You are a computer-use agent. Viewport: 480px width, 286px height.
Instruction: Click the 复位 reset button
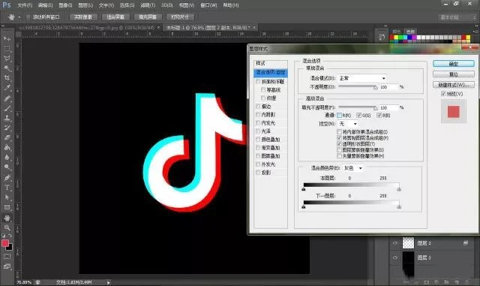[454, 74]
